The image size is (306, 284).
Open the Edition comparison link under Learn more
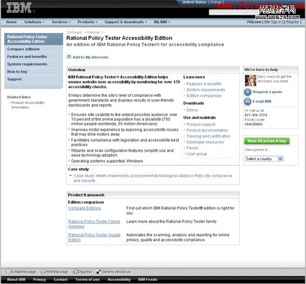point(204,95)
